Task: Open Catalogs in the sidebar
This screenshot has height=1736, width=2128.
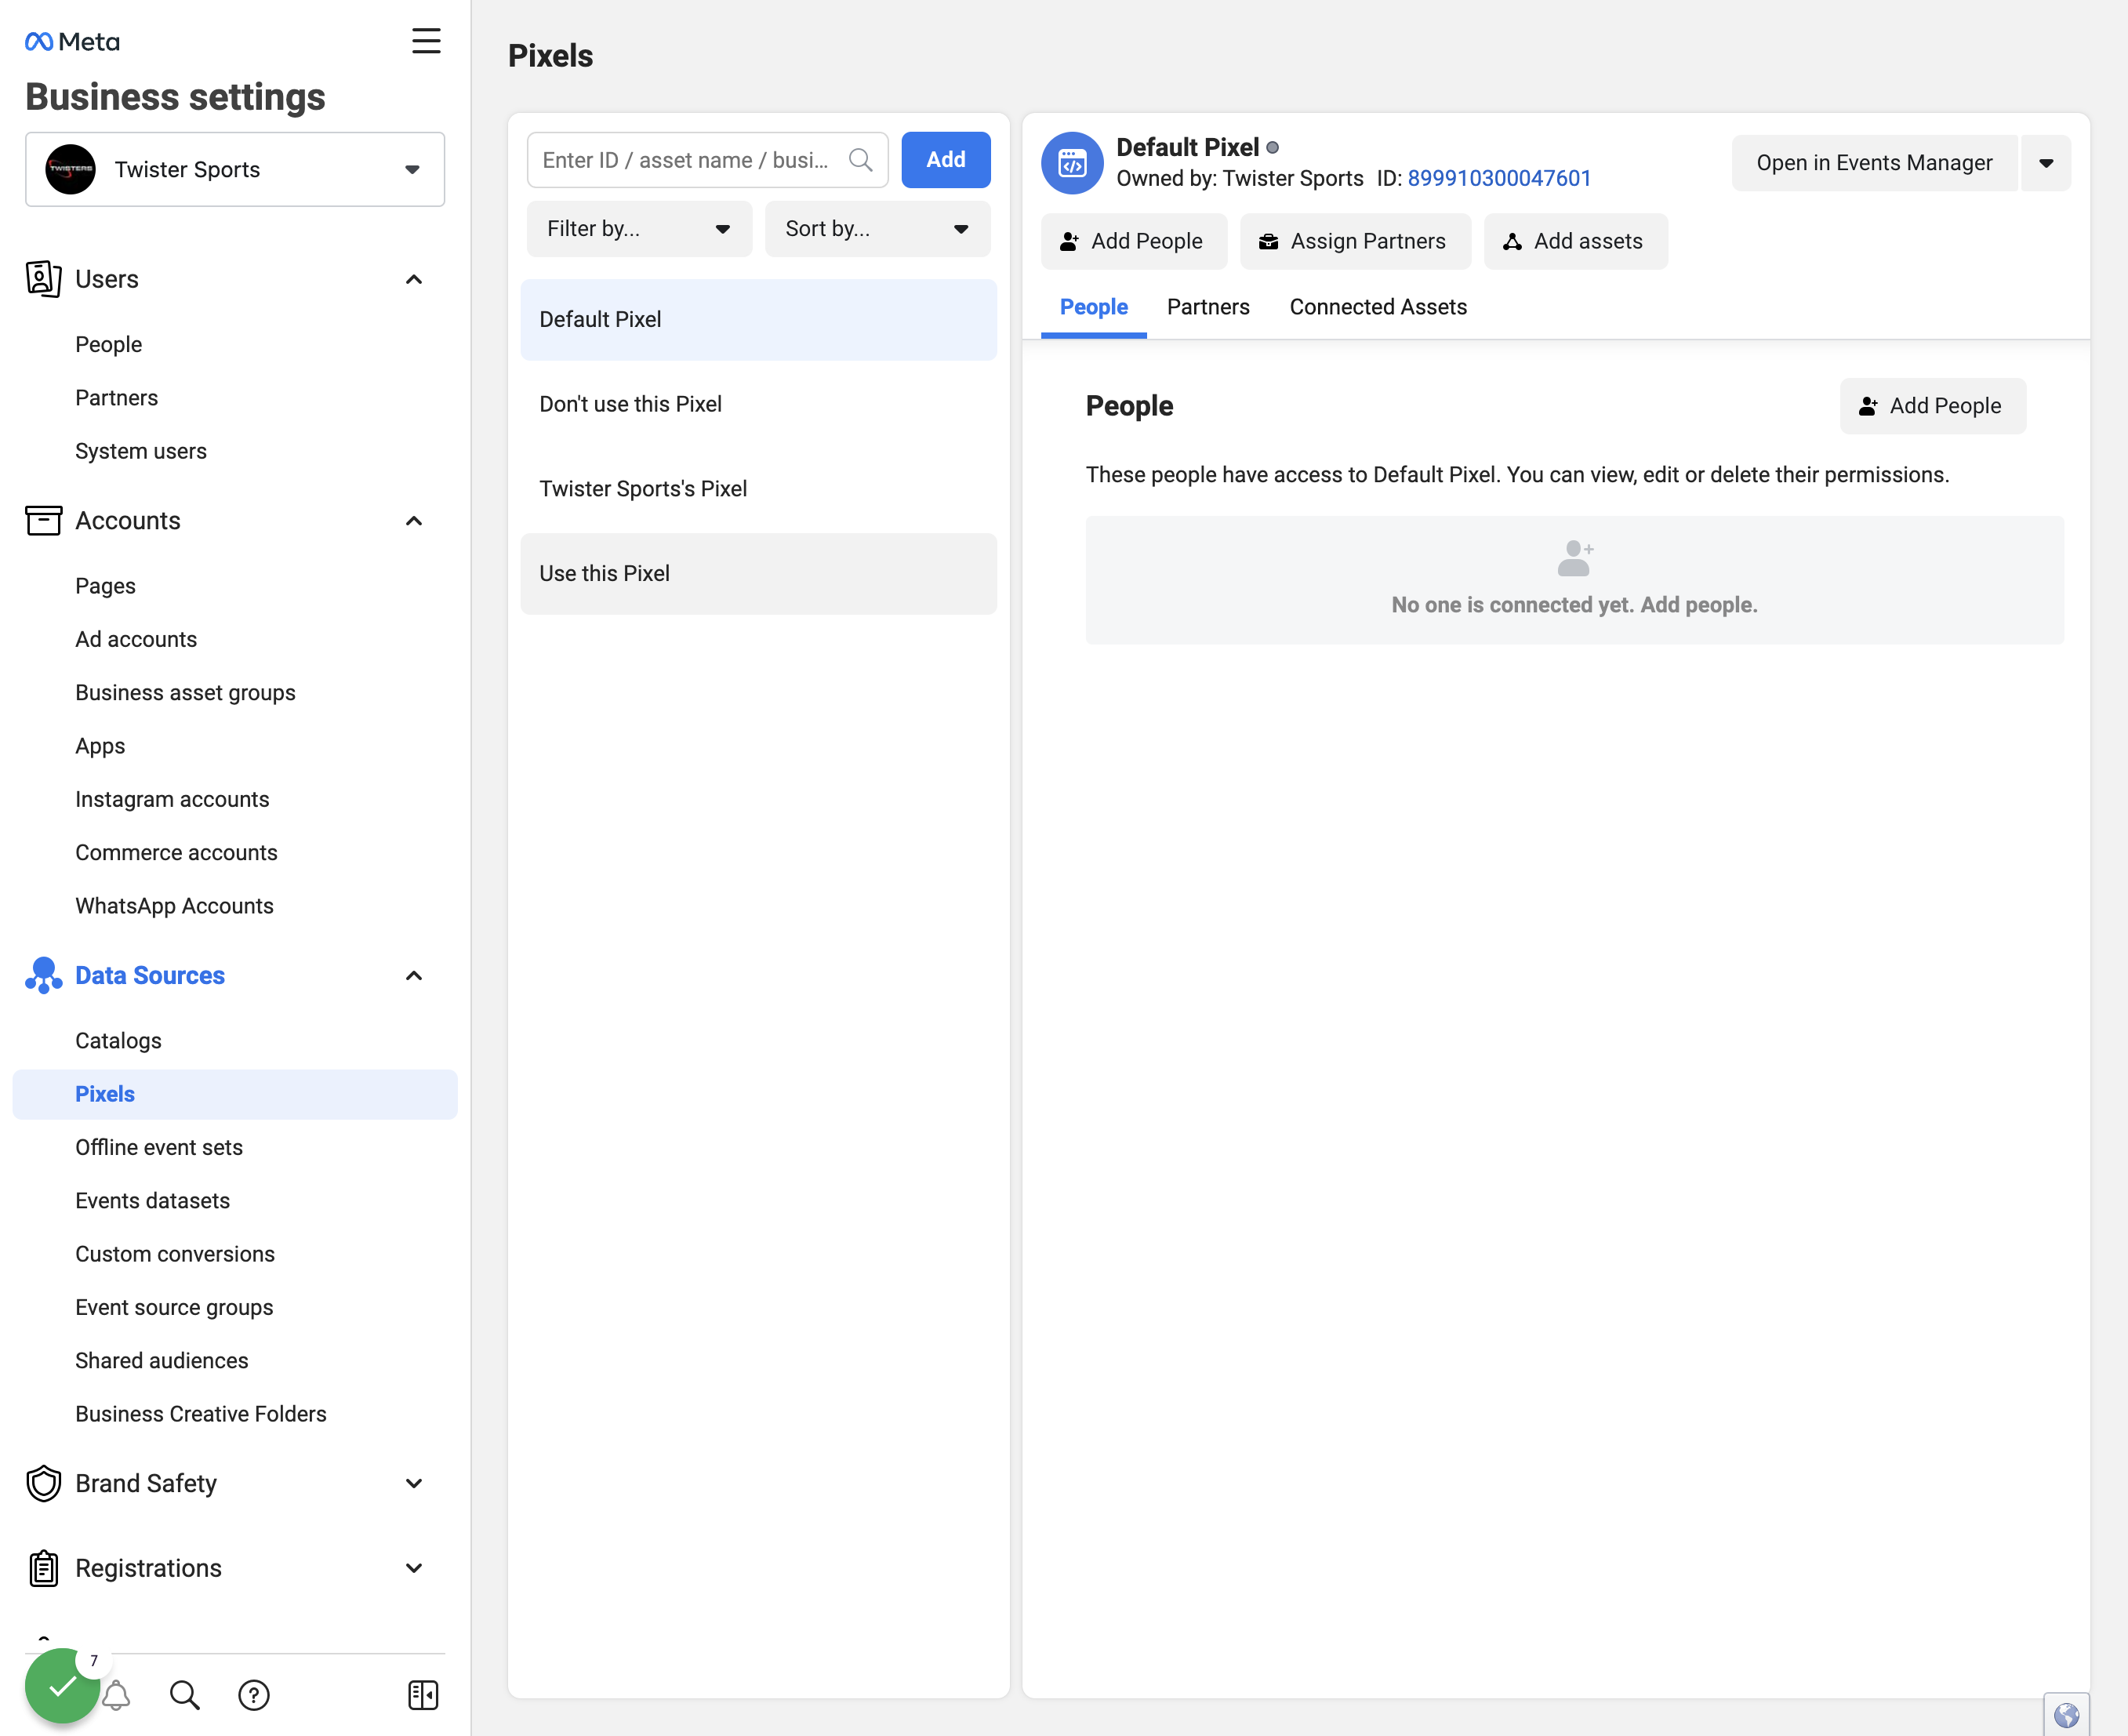Action: (x=118, y=1040)
